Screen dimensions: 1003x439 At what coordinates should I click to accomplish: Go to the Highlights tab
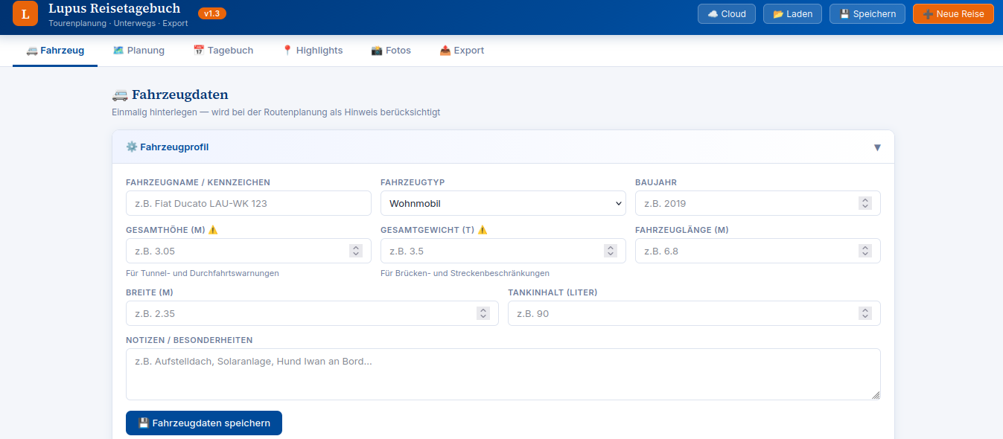(x=312, y=51)
